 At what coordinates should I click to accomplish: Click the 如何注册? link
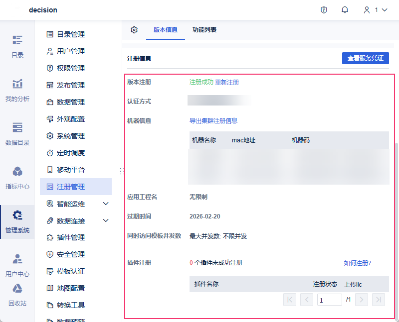358,263
